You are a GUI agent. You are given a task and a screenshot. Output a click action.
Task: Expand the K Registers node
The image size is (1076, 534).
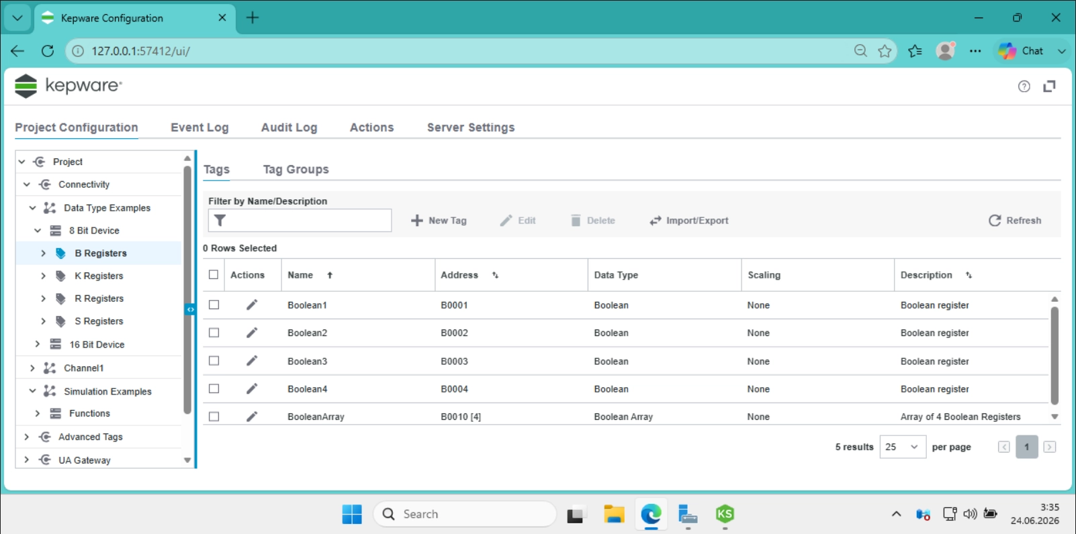click(43, 276)
